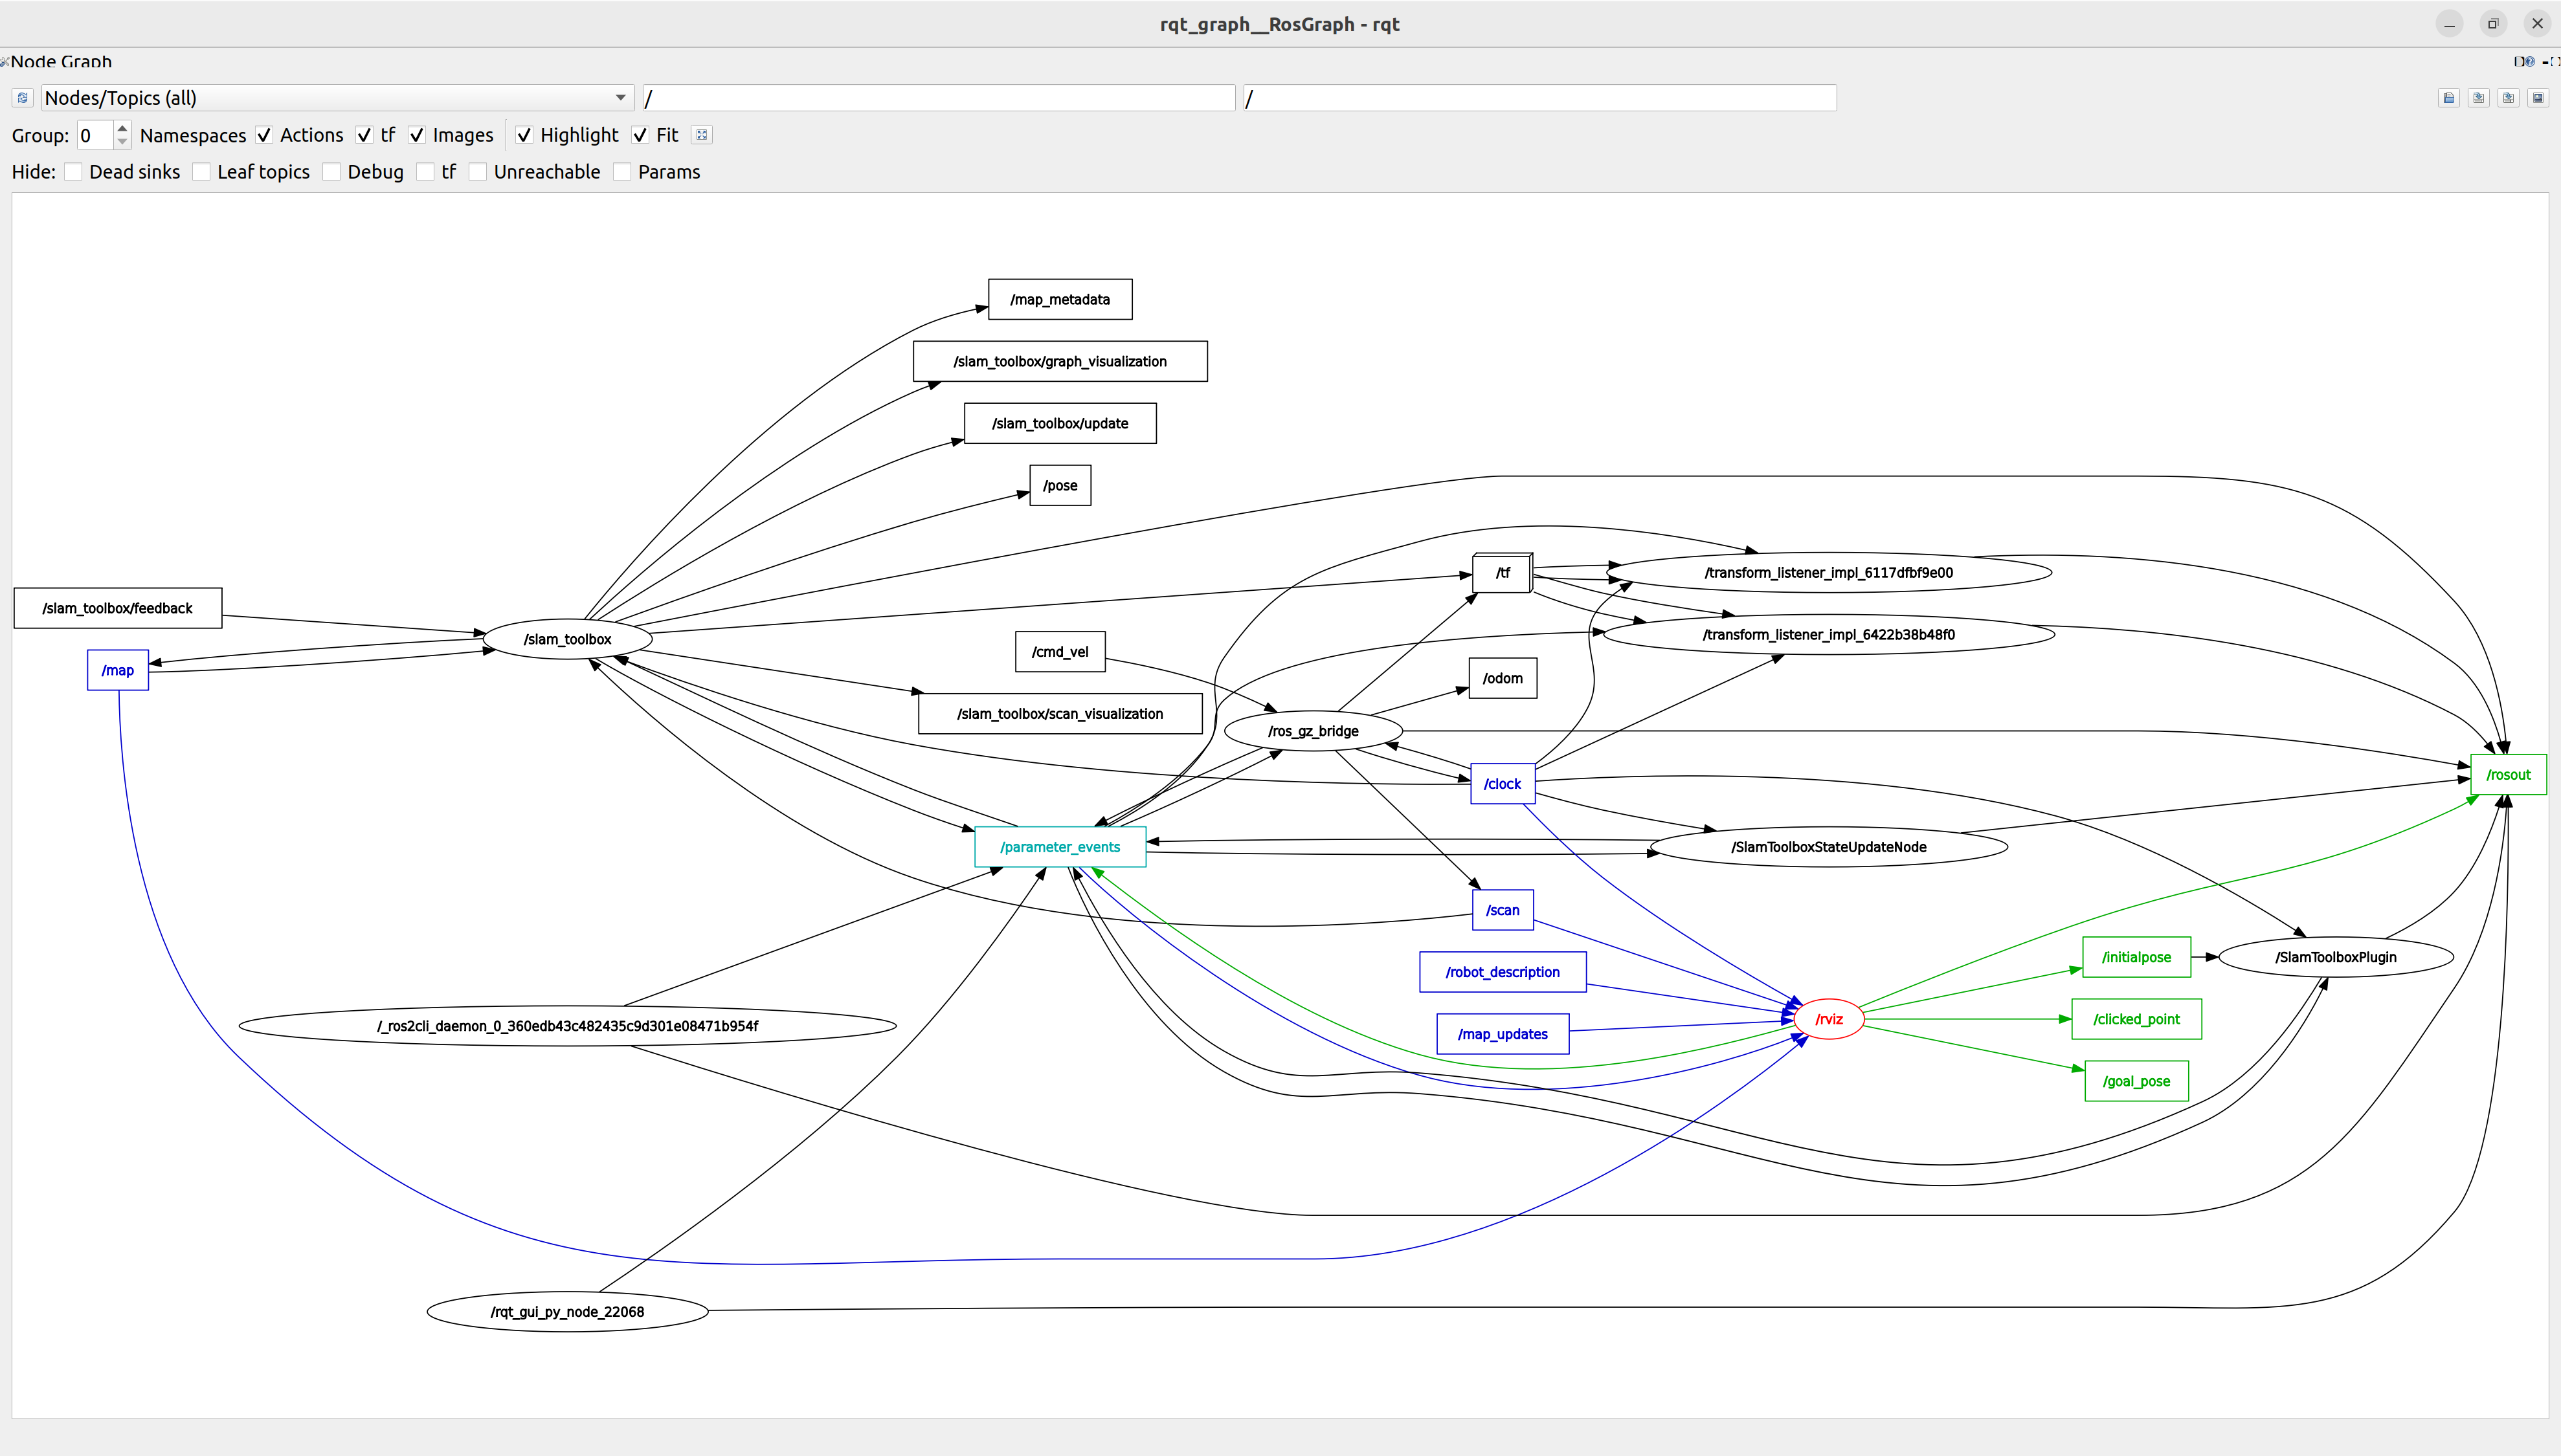Select the /_ros2cli_daemon node

tap(567, 1026)
